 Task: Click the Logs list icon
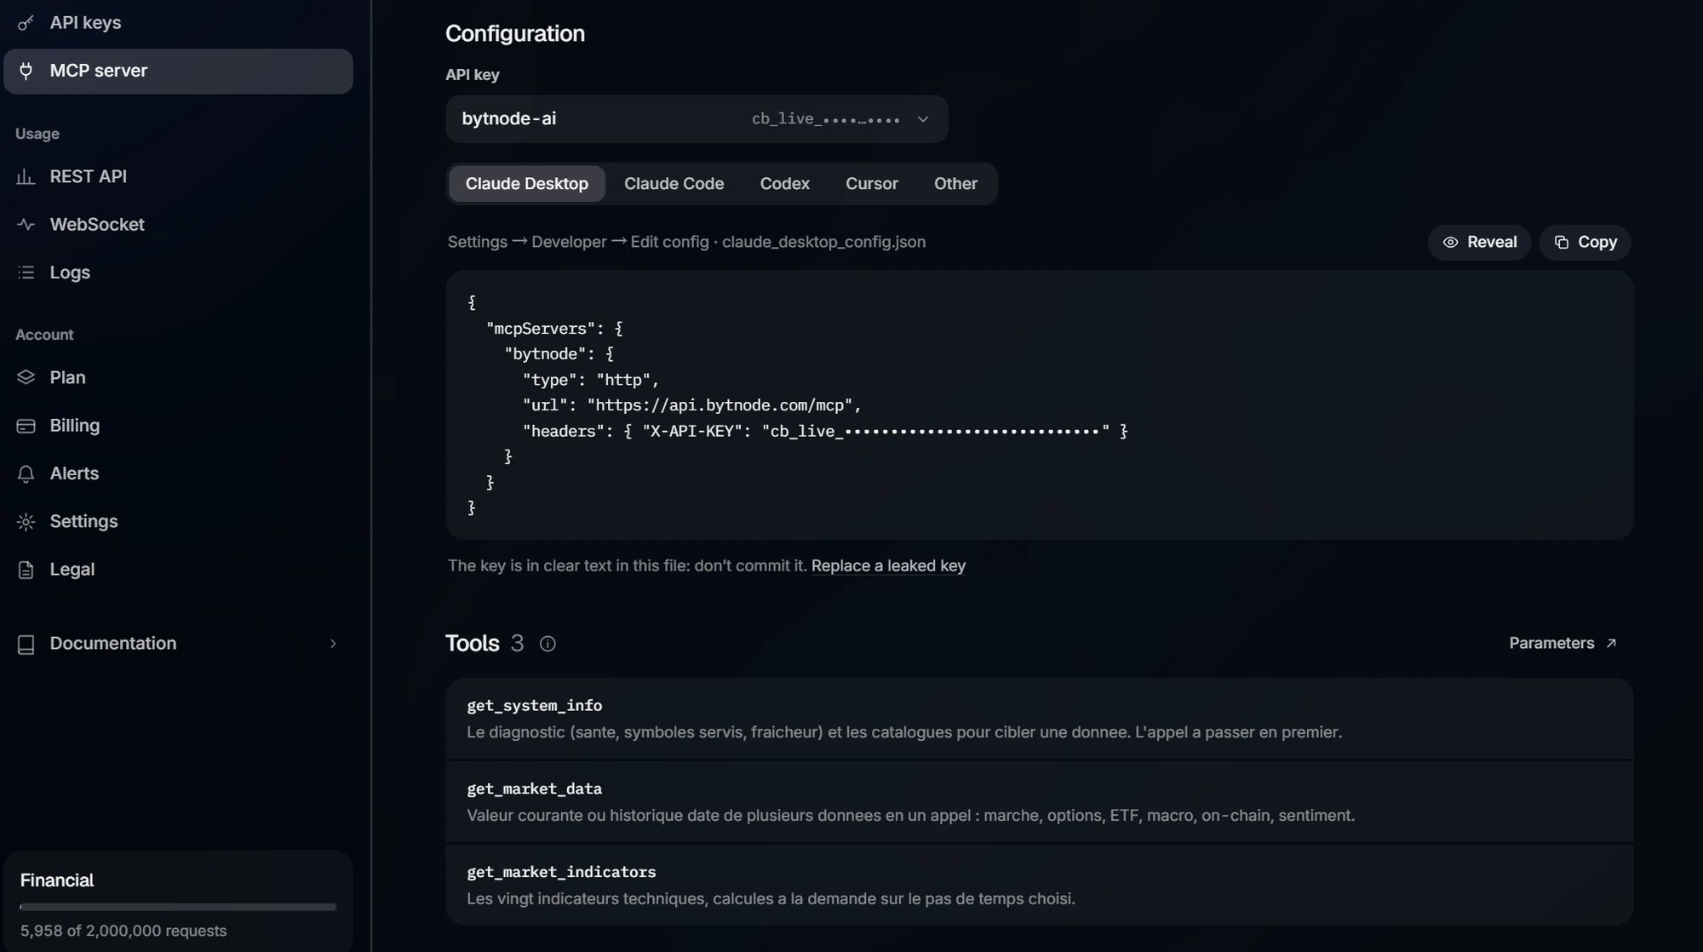tap(26, 272)
